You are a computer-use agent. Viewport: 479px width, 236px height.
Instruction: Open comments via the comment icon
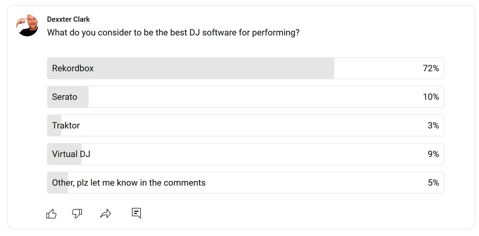136,213
